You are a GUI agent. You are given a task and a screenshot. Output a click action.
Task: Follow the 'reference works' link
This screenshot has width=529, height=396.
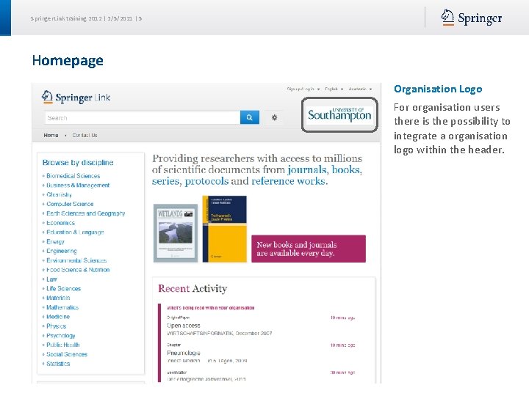tap(289, 181)
